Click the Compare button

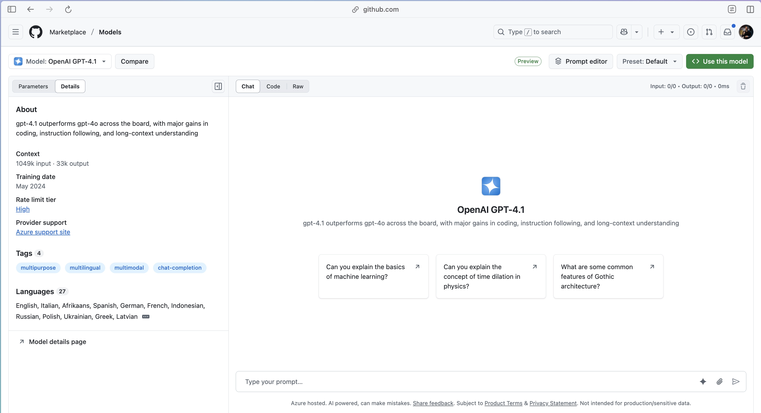click(135, 61)
